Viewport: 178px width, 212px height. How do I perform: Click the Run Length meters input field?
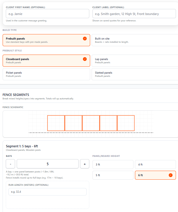pyautogui.click(x=47, y=192)
